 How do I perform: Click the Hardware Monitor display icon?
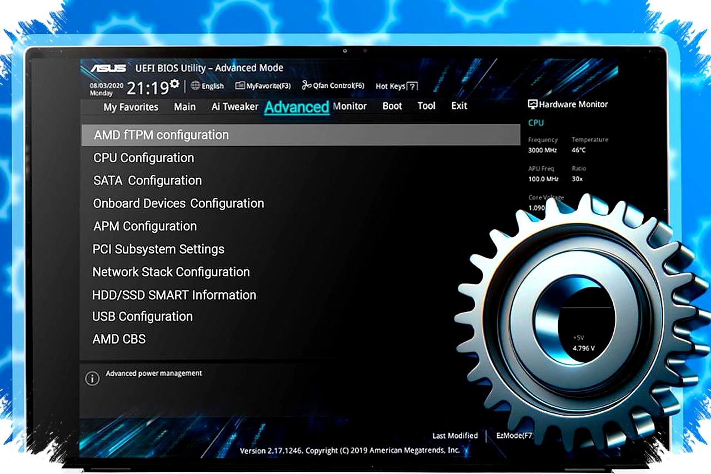532,104
